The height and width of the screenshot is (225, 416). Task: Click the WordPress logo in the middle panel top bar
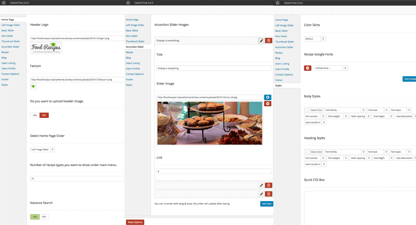point(128,3)
